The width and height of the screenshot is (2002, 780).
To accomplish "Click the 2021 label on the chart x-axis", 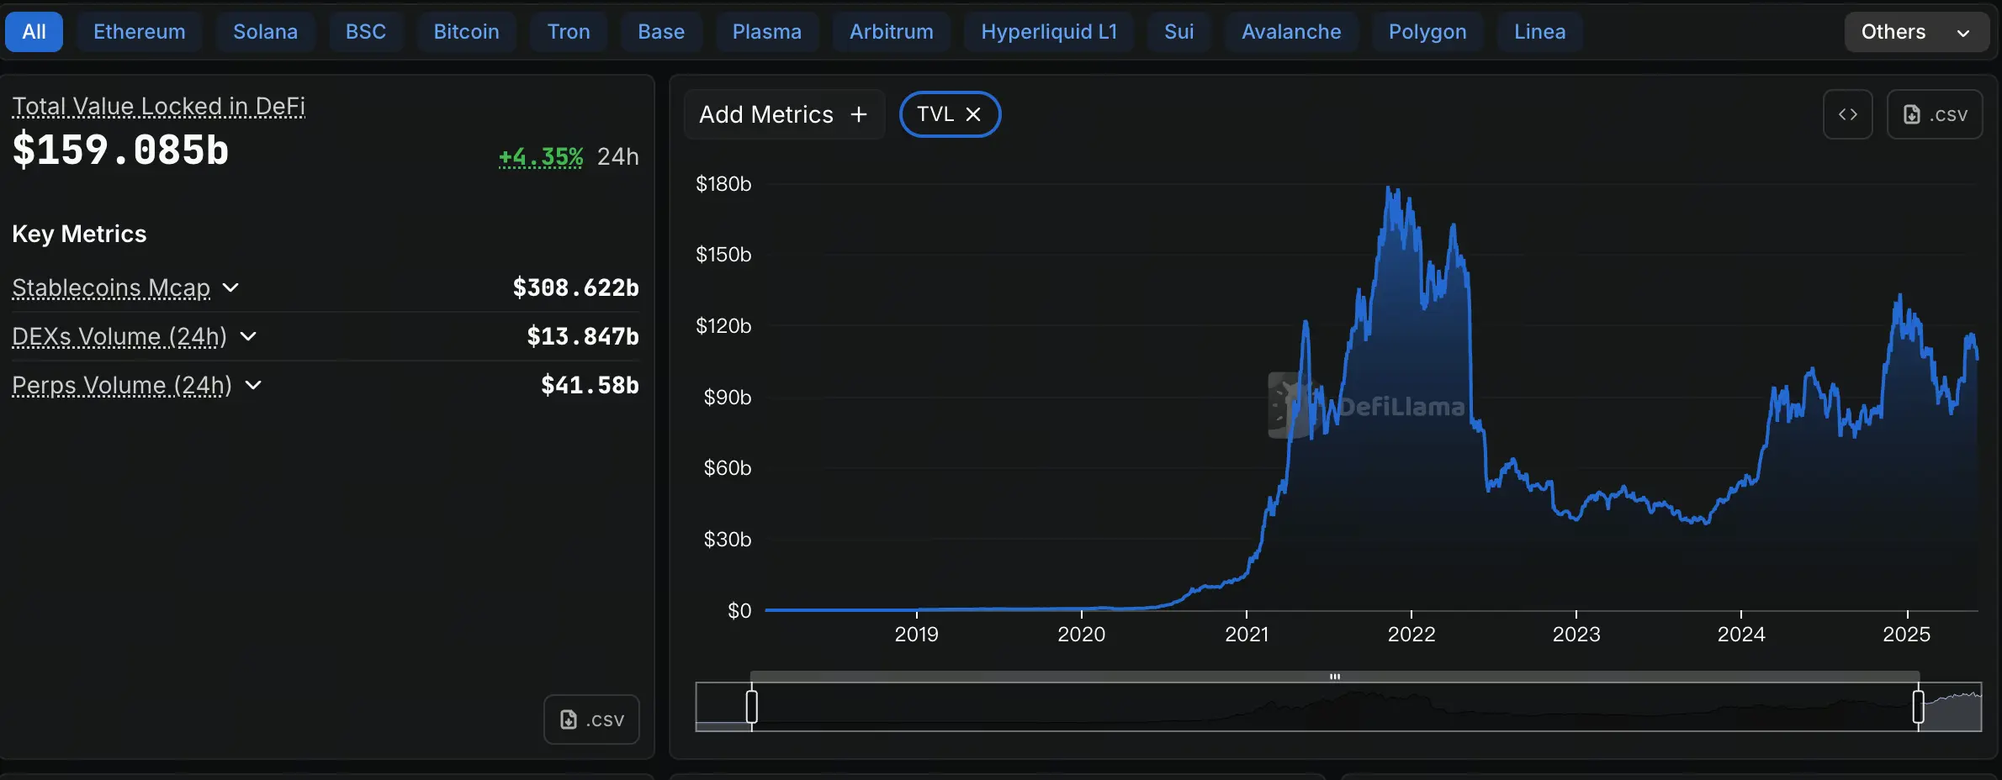I will 1247,634.
